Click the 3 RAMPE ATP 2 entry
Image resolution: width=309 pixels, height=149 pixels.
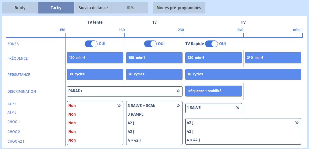[136, 114]
